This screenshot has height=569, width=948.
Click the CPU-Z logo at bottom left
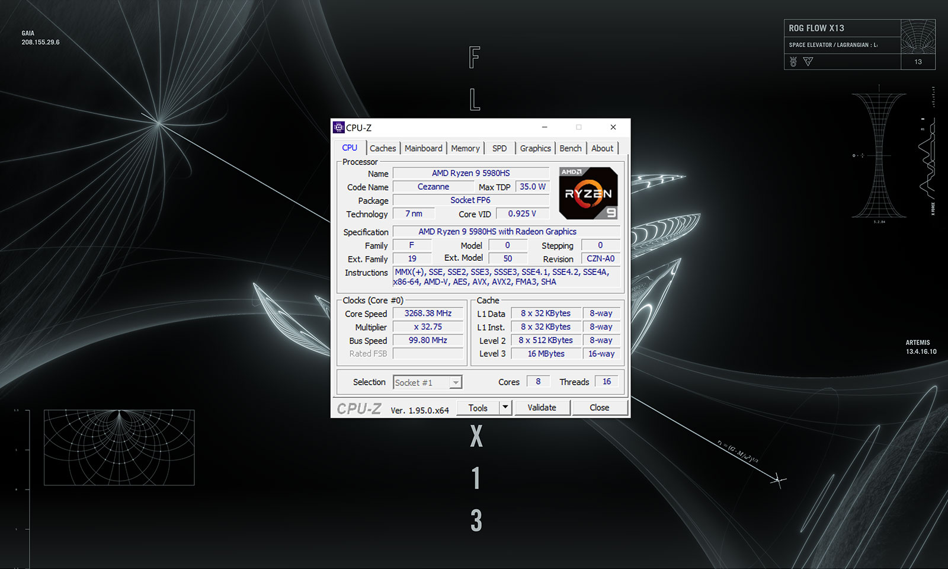[359, 408]
